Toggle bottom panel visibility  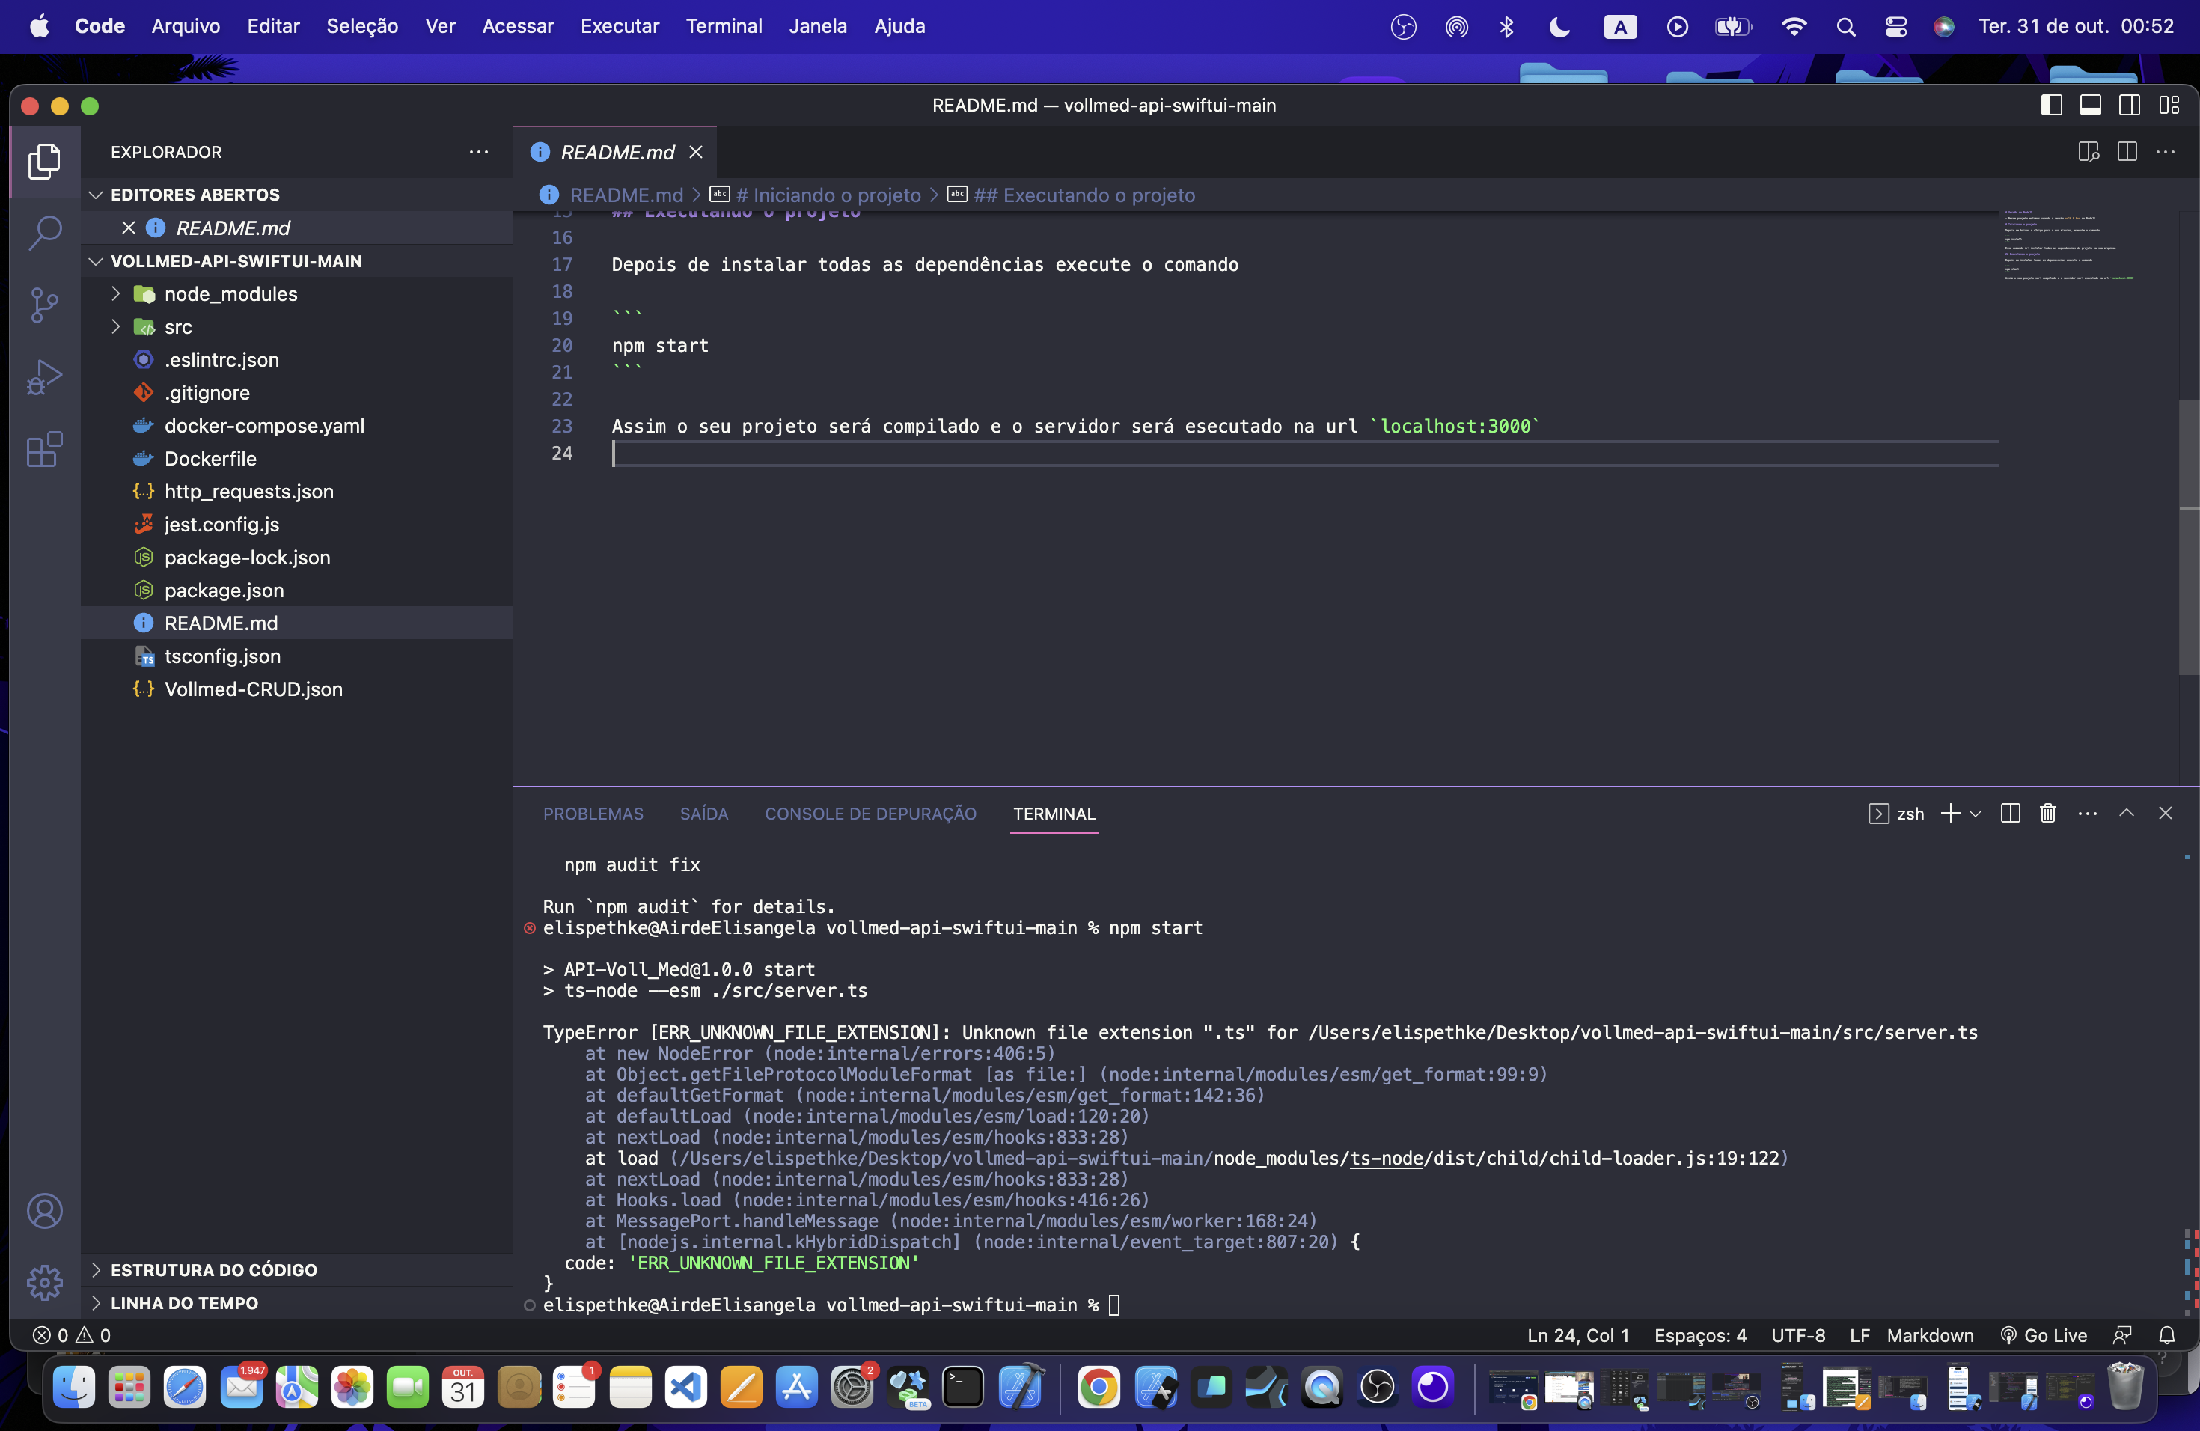tap(2090, 105)
